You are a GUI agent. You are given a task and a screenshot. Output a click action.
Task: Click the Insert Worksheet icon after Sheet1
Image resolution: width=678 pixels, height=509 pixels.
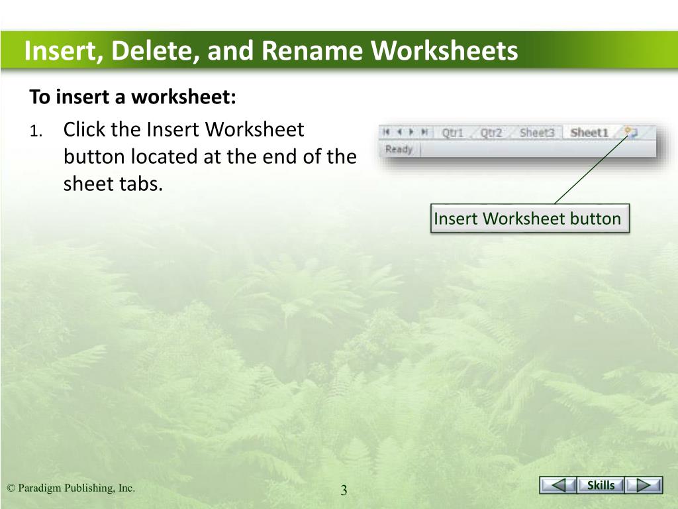coord(631,132)
